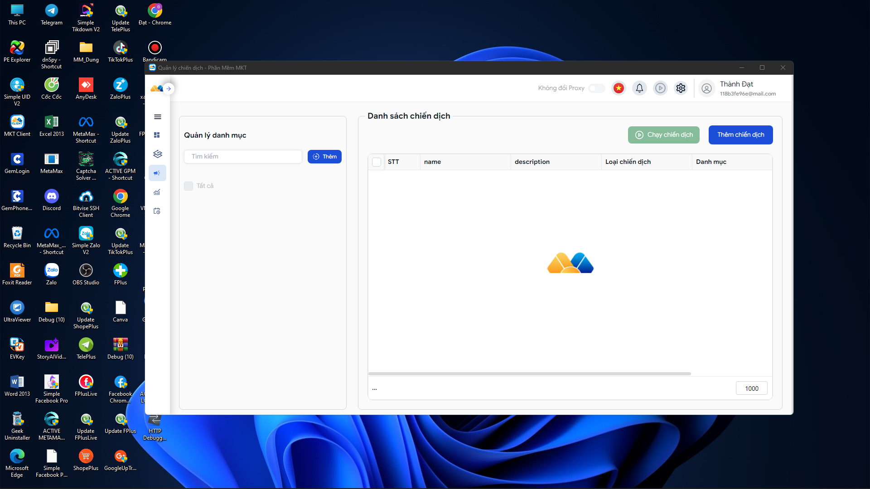The width and height of the screenshot is (870, 489).
Task: Open the statistics chart icon in sidebar
Action: 157,192
